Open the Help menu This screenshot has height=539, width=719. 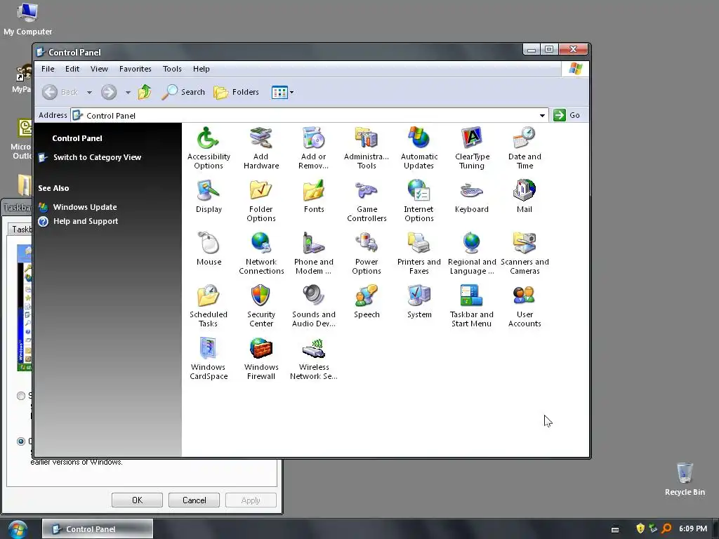(201, 69)
